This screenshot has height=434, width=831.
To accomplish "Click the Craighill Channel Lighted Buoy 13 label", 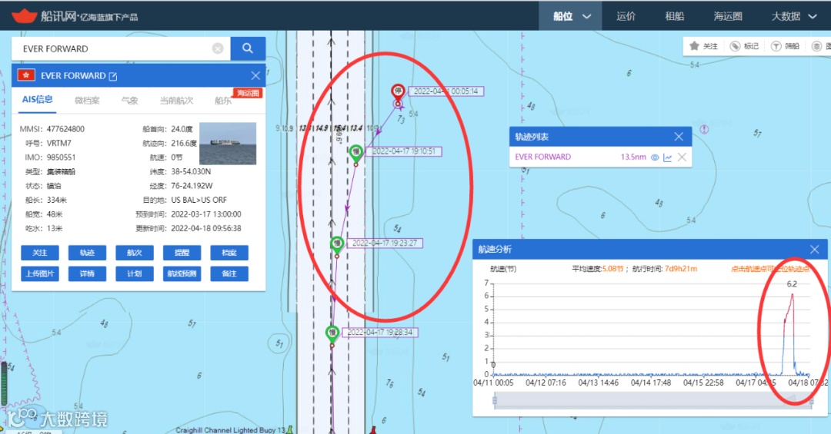I will [x=231, y=429].
